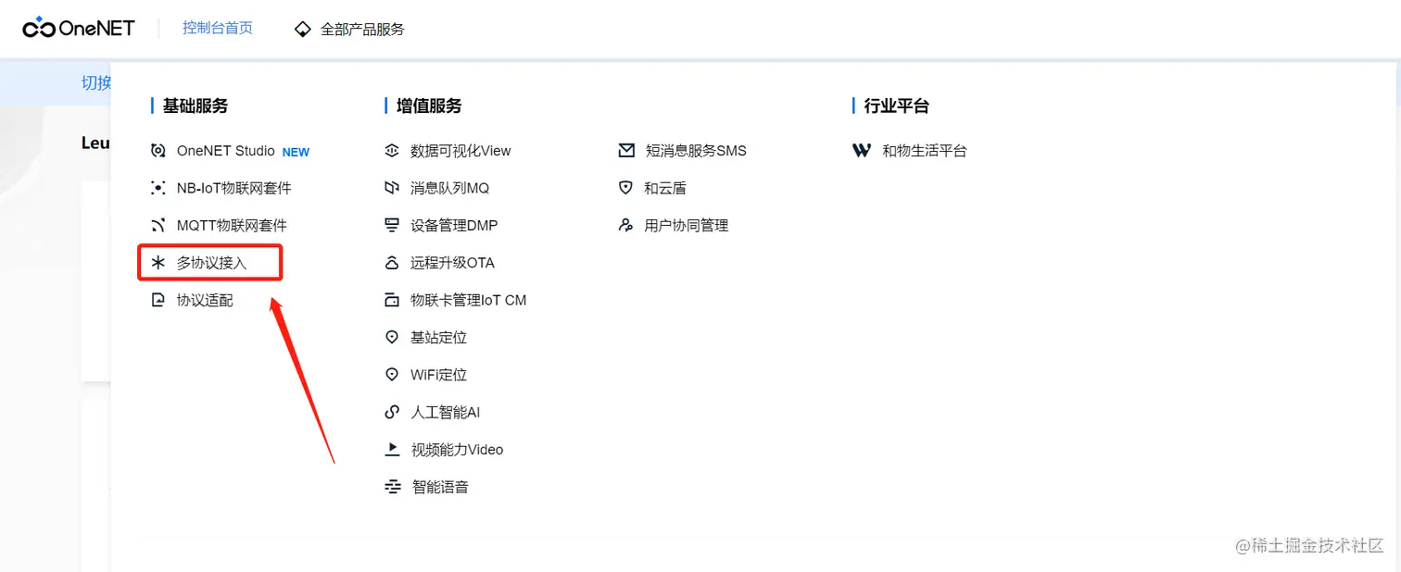
Task: Click the diamond icon beside 全部产品服务
Action: (x=302, y=29)
